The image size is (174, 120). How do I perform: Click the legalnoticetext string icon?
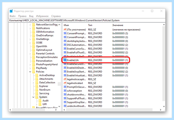[x=65, y=83]
